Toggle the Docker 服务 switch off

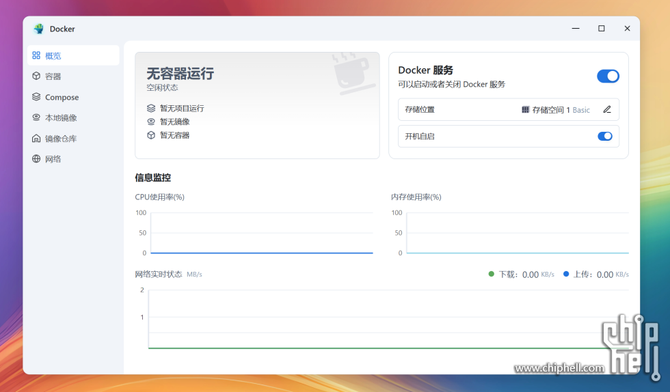pyautogui.click(x=608, y=76)
